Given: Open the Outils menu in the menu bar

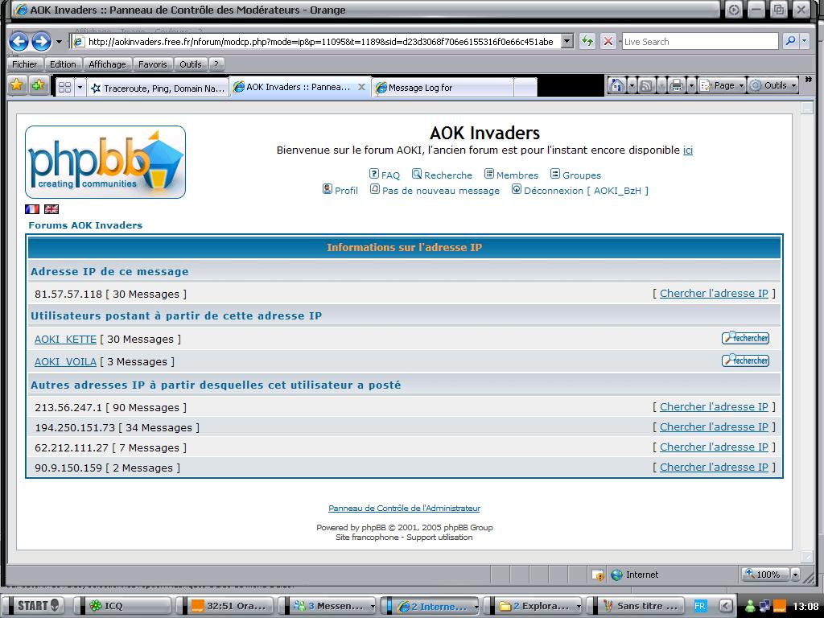Looking at the screenshot, I should point(190,64).
